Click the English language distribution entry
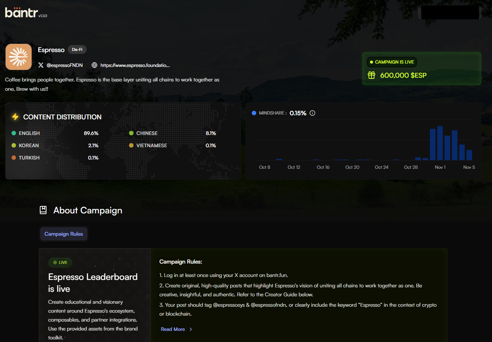Viewport: 492px width, 342px height. click(x=29, y=133)
